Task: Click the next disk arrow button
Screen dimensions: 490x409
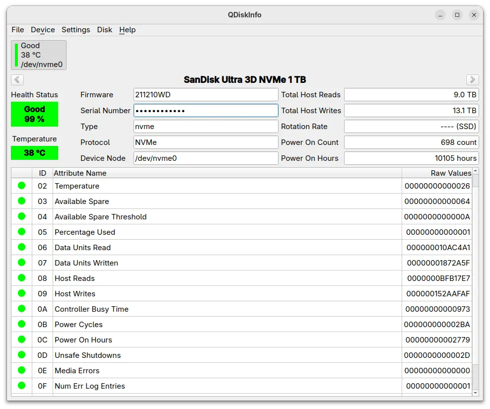Action: click(x=472, y=79)
